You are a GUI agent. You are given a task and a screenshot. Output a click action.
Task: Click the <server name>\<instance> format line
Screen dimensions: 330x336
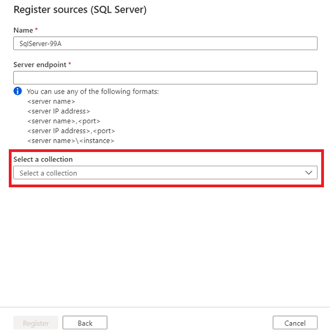point(70,141)
